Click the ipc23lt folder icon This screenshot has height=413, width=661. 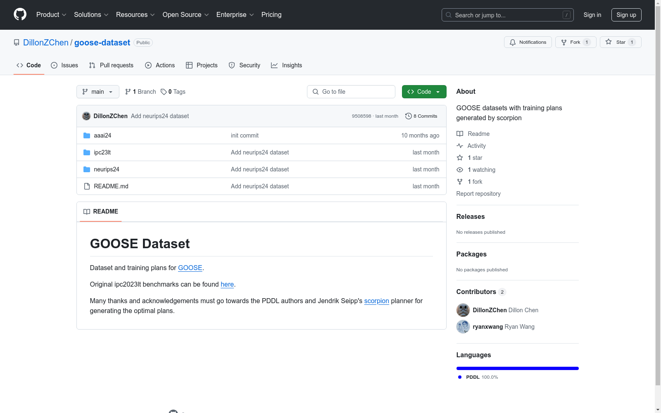click(x=87, y=152)
